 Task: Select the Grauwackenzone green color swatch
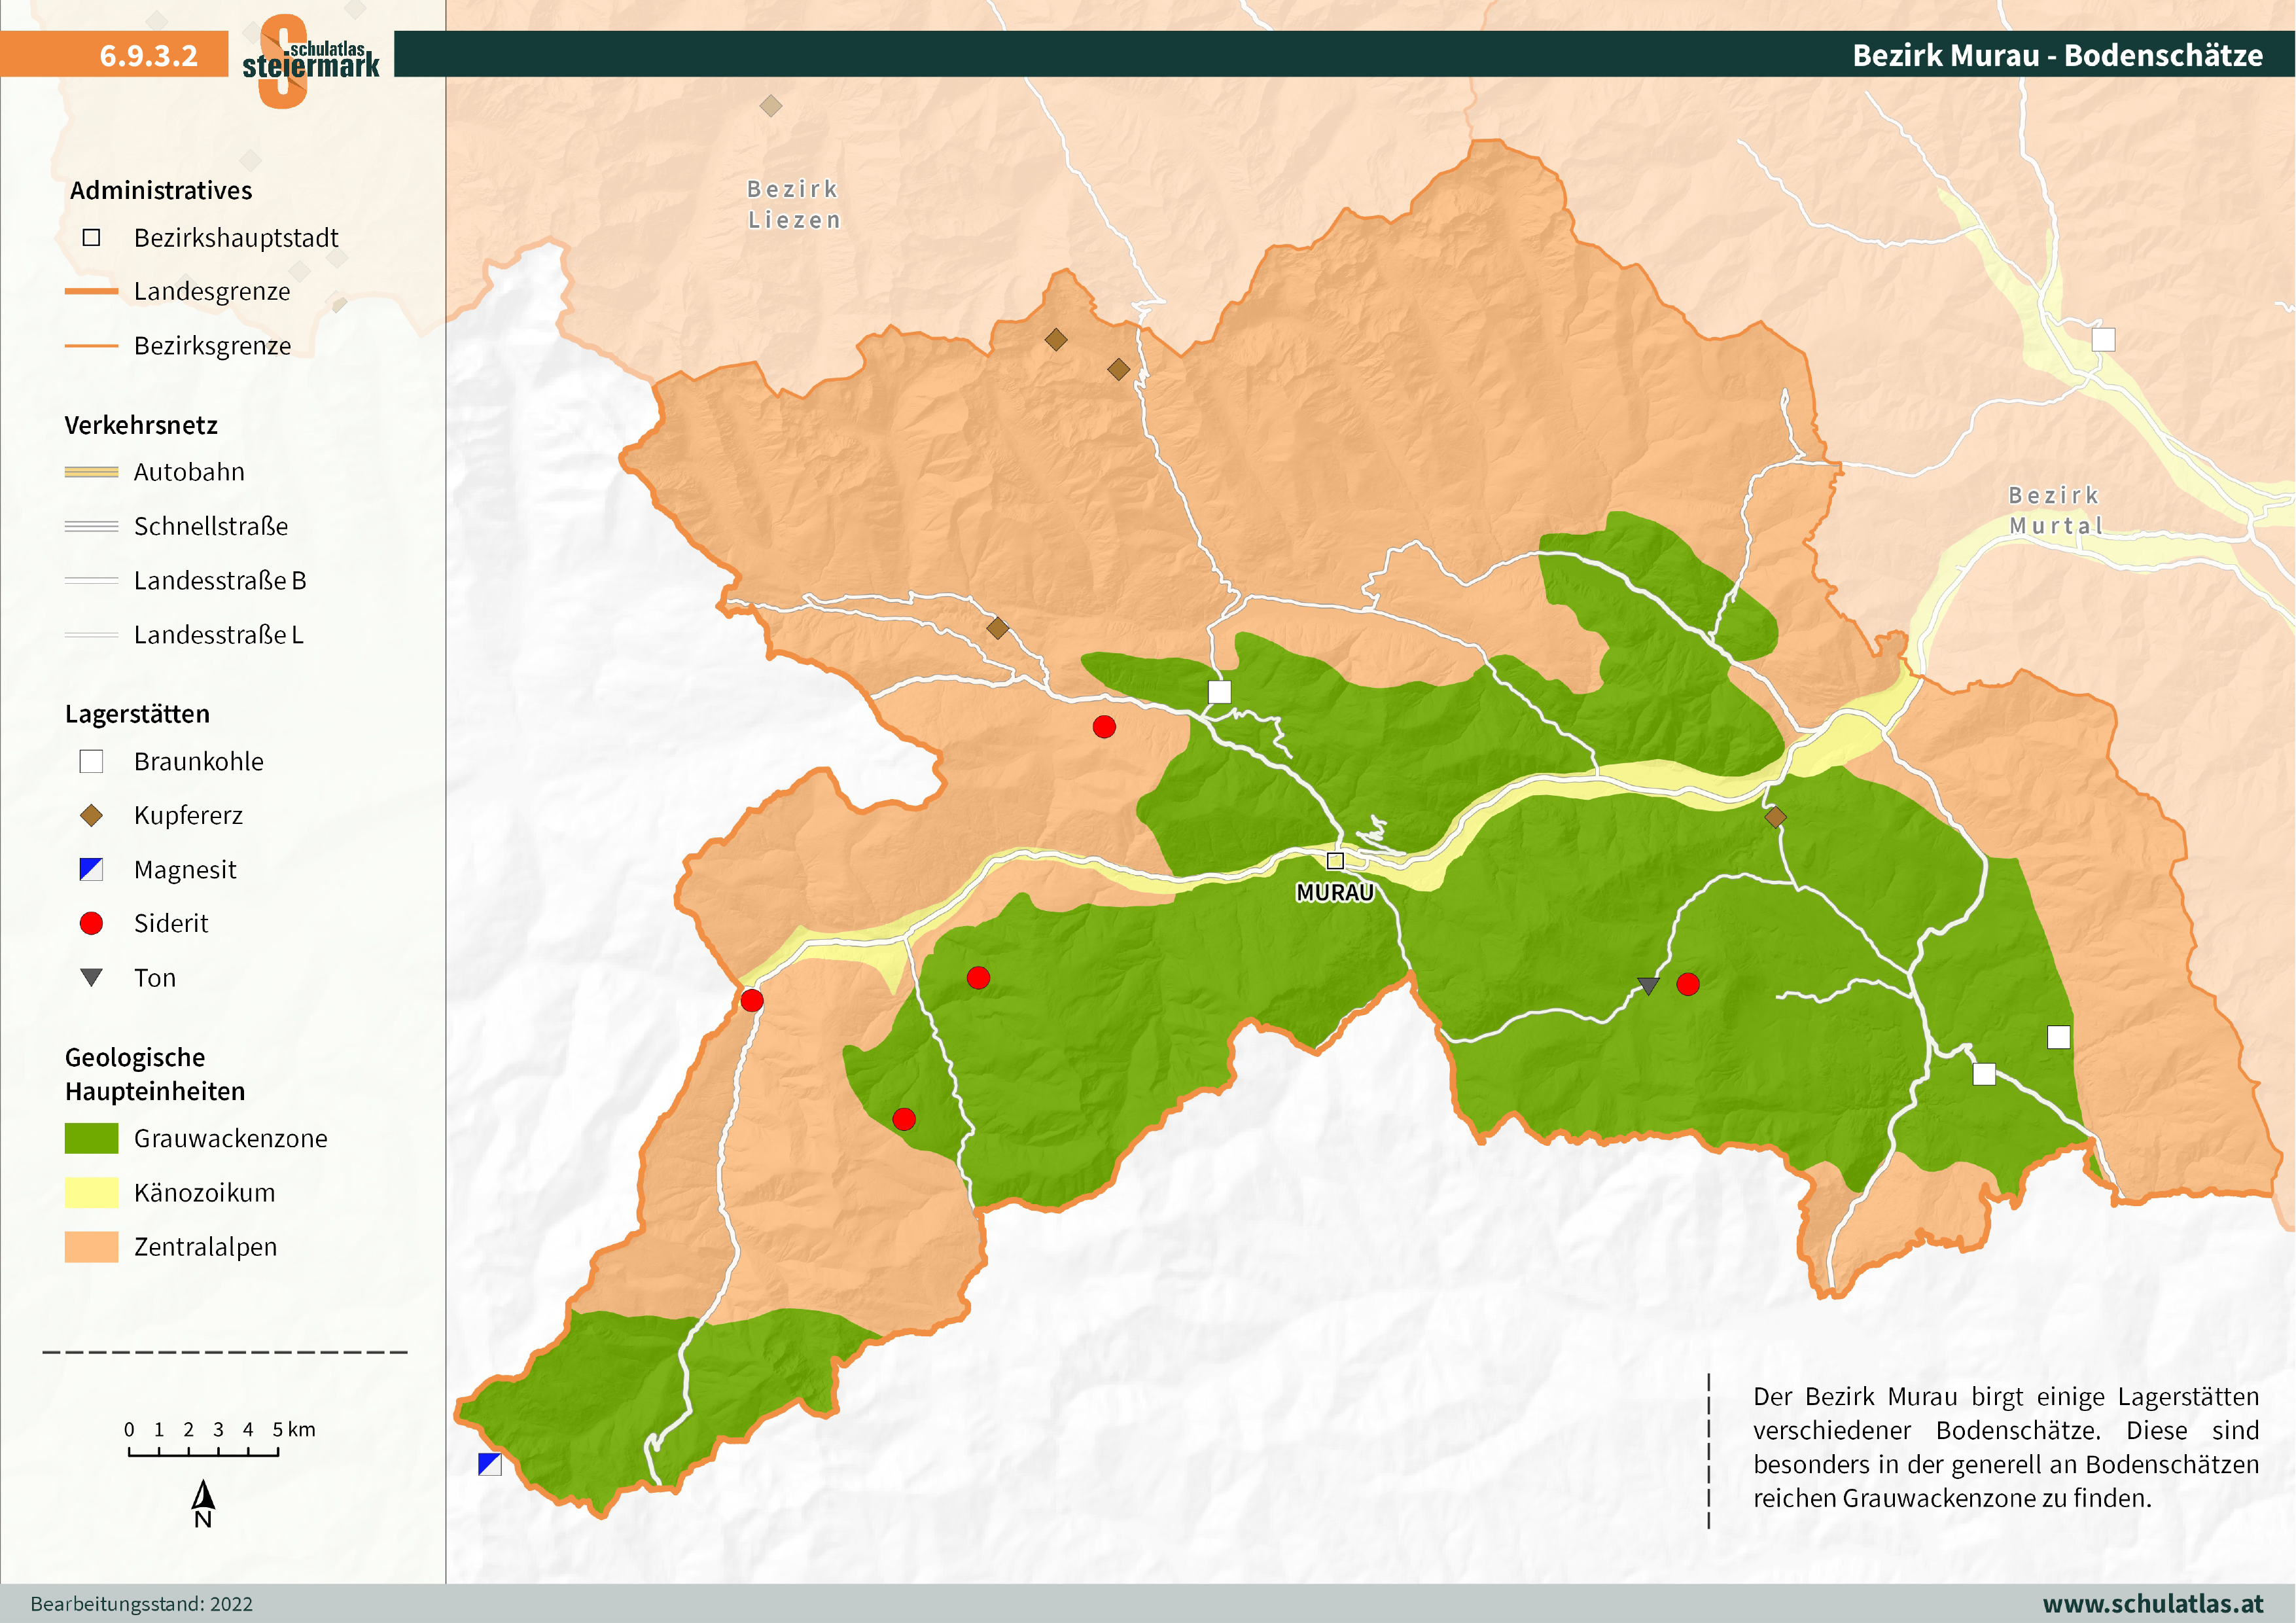click(x=92, y=1138)
